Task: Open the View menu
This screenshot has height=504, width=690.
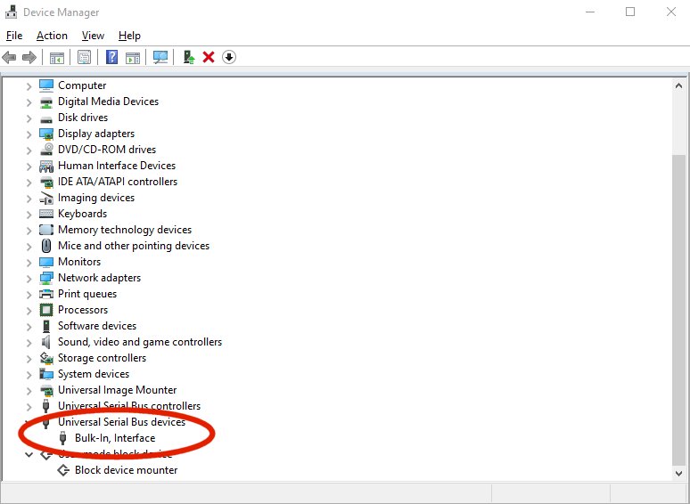Action: [x=93, y=36]
